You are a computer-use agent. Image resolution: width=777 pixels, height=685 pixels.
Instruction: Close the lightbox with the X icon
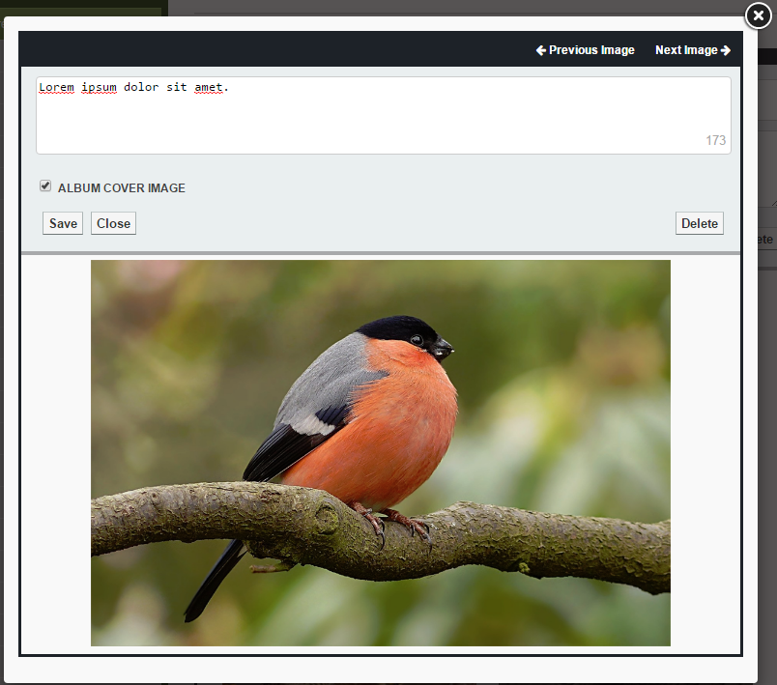point(759,16)
